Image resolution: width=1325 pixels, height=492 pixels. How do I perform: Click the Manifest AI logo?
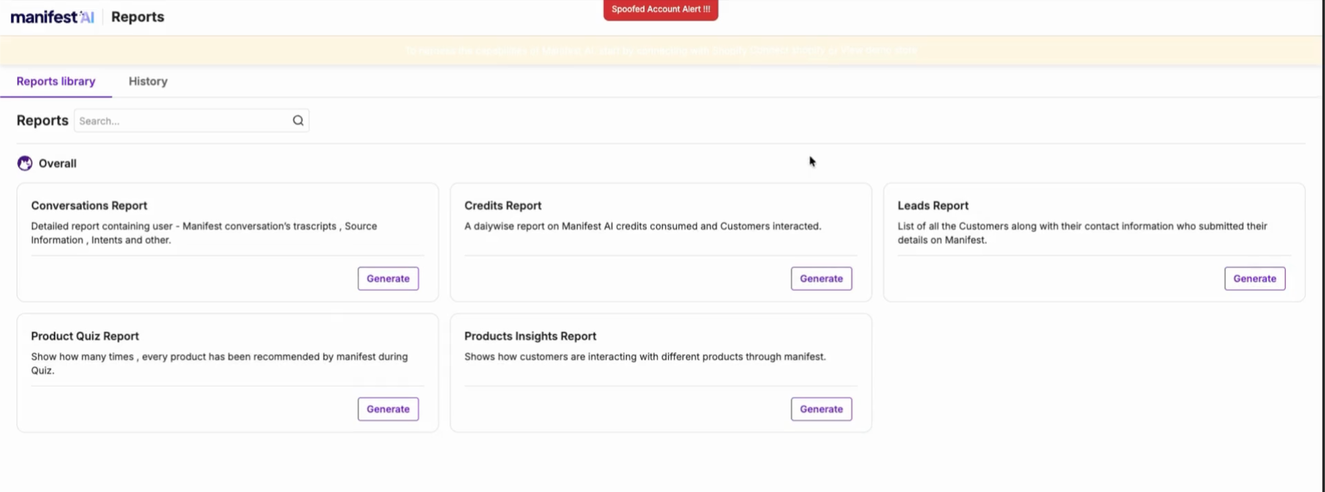[x=52, y=17]
